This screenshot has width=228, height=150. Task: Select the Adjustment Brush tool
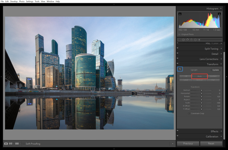(x=210, y=40)
